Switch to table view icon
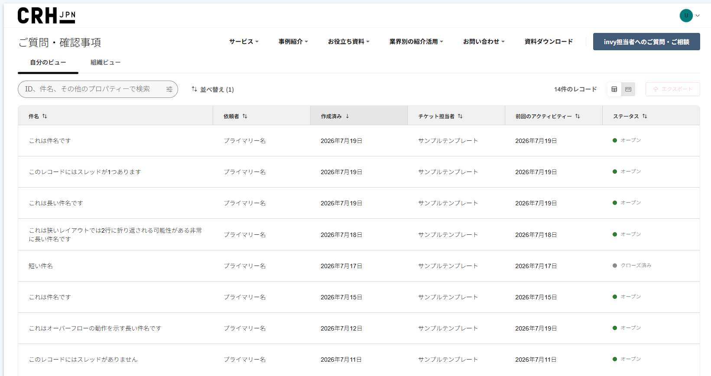711x376 pixels. (x=614, y=89)
